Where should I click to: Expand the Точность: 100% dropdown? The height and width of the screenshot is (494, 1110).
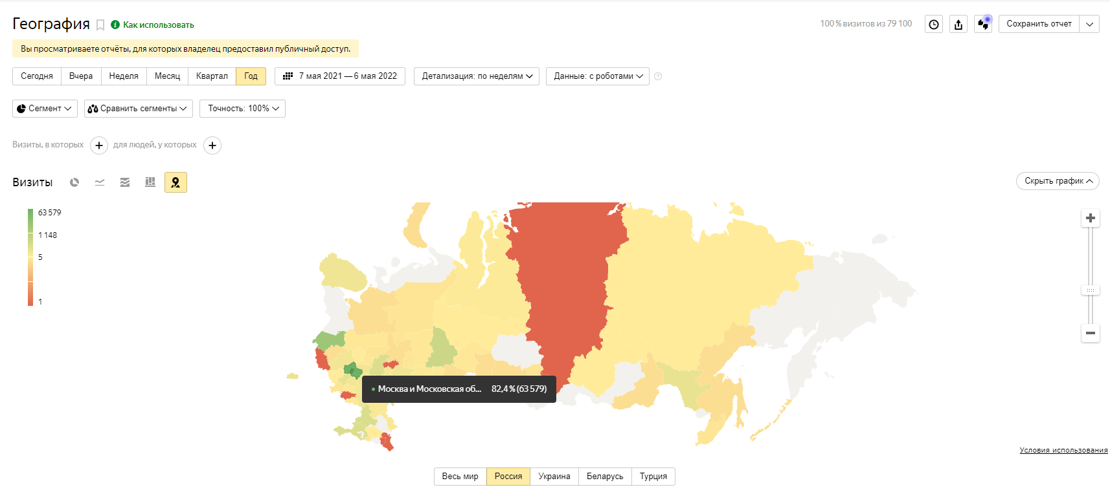tap(243, 109)
